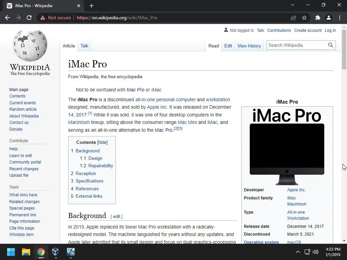Open Contributions link at top
Image resolution: width=347 pixels, height=260 pixels.
(x=279, y=30)
